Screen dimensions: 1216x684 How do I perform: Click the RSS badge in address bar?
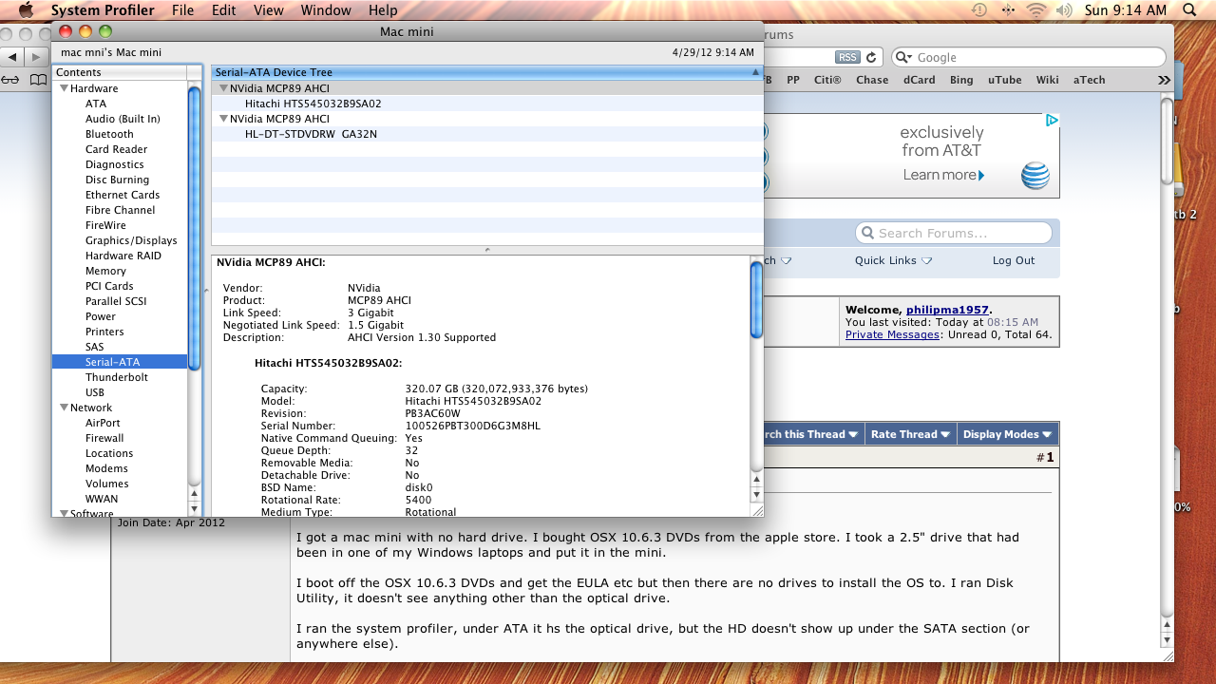coord(847,57)
